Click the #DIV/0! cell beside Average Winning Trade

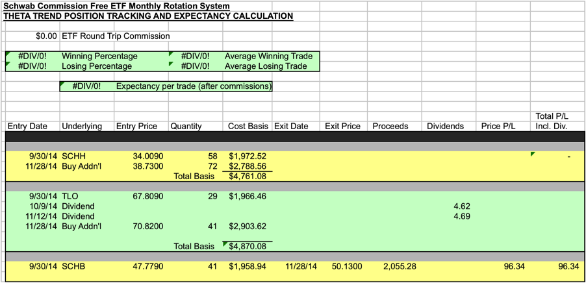pyautogui.click(x=195, y=56)
